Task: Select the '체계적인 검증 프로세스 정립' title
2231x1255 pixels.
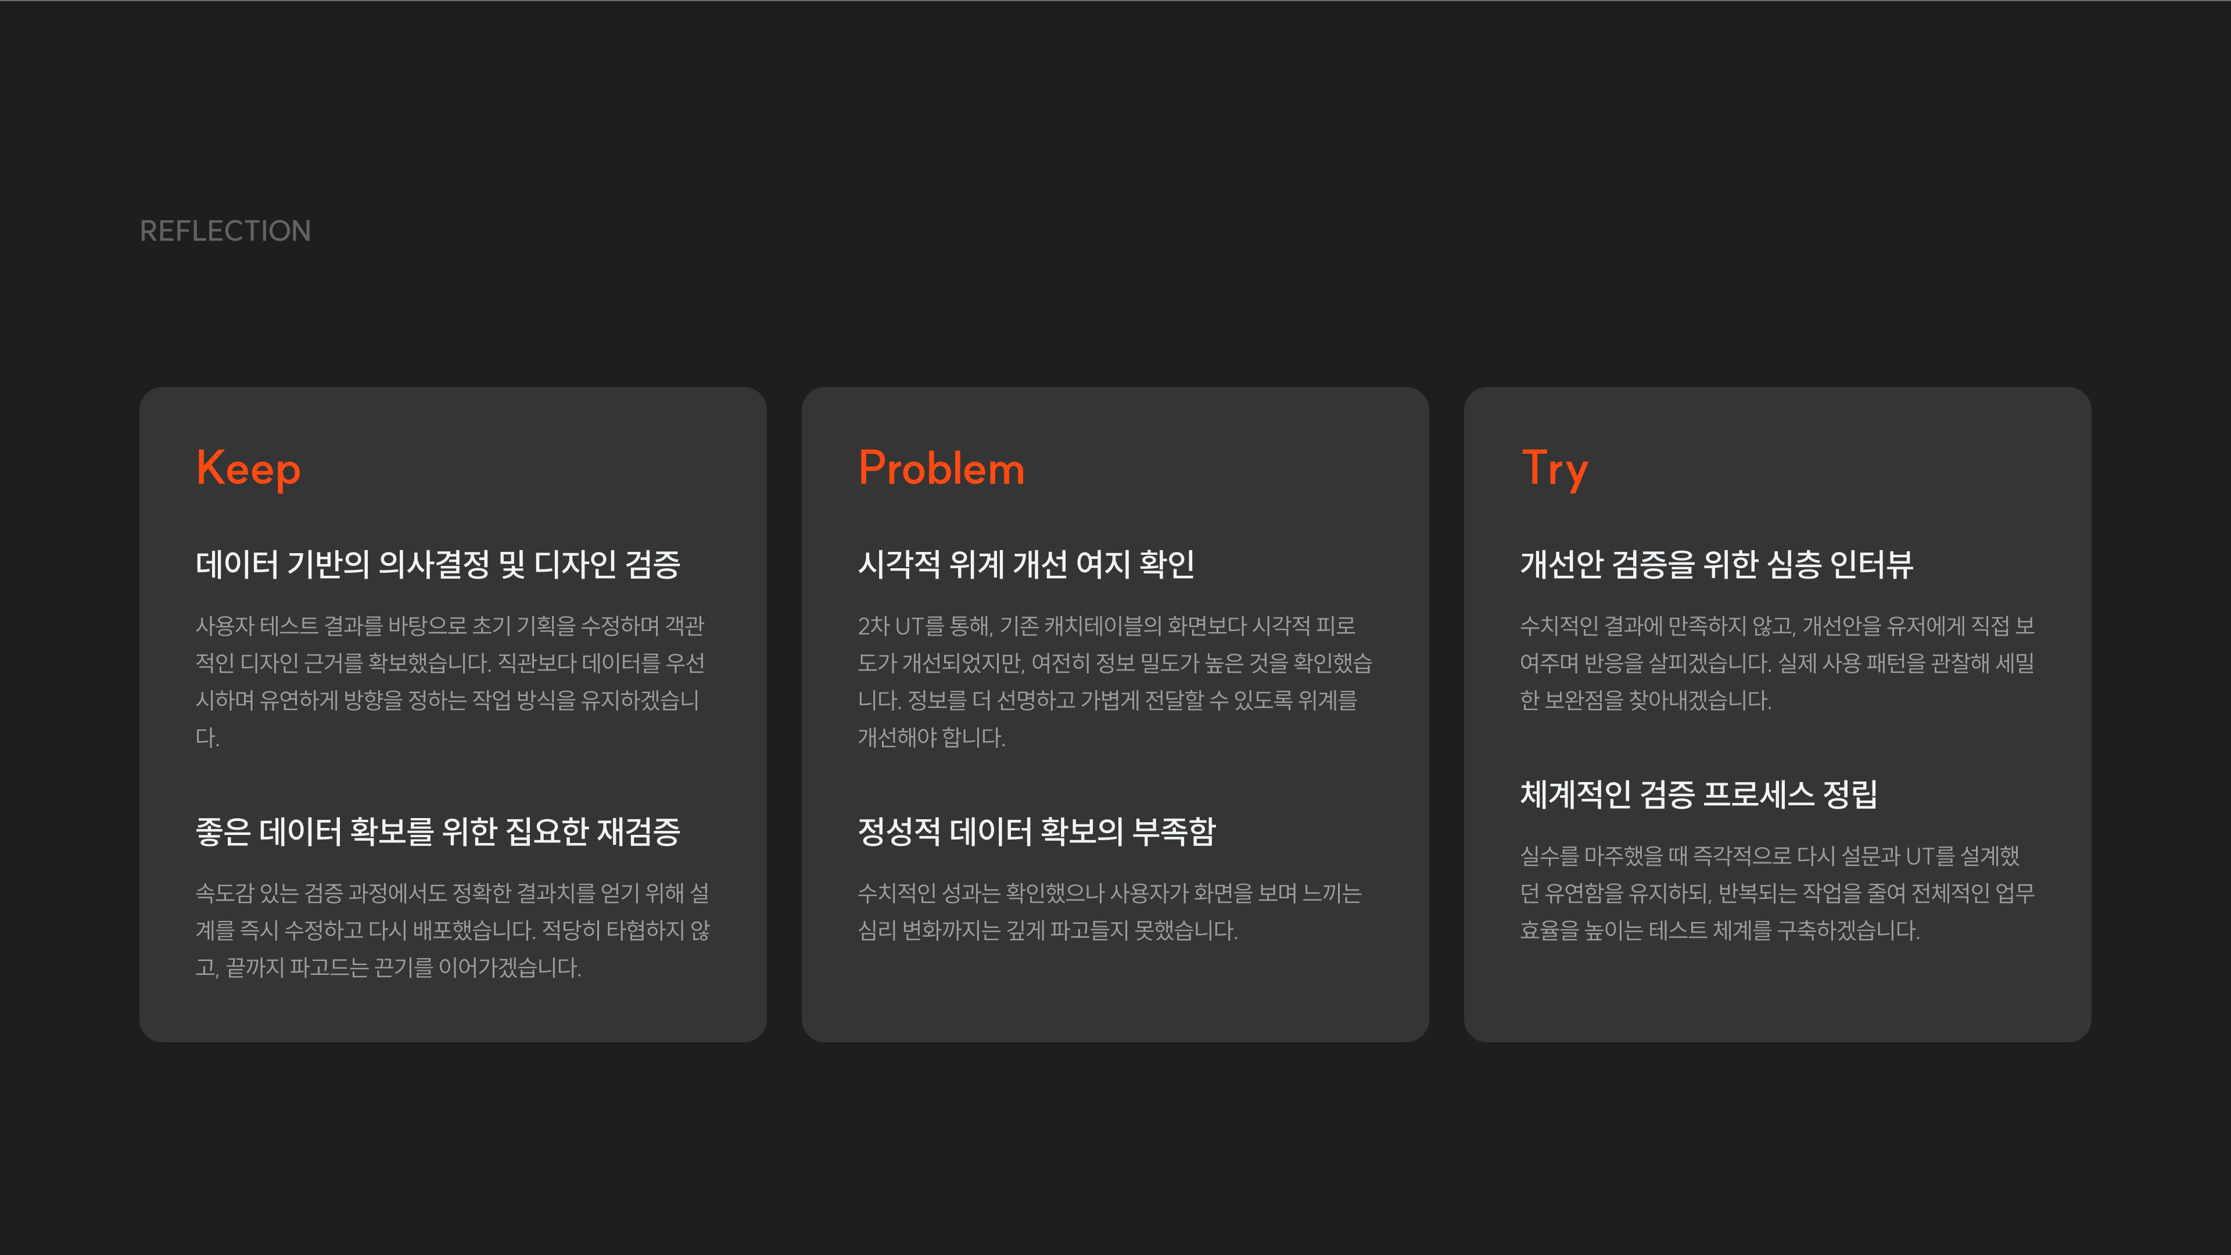Action: coord(1698,794)
